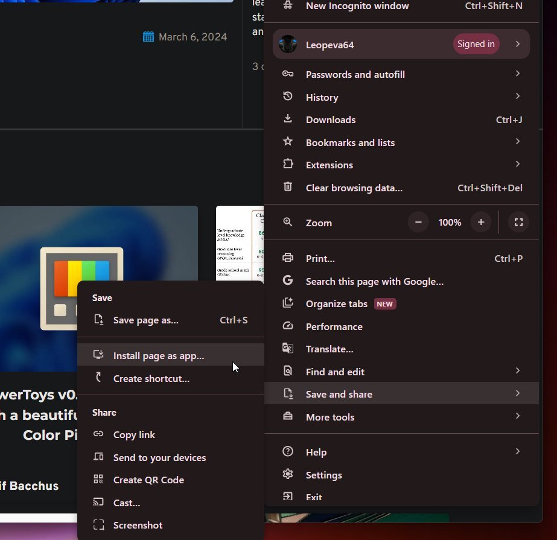Expand the Leopeva64 profile submenu arrow
This screenshot has width=557, height=540.
click(518, 43)
